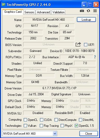
Task: Click the Resizable BAR Enabled field
Action: 85,113
